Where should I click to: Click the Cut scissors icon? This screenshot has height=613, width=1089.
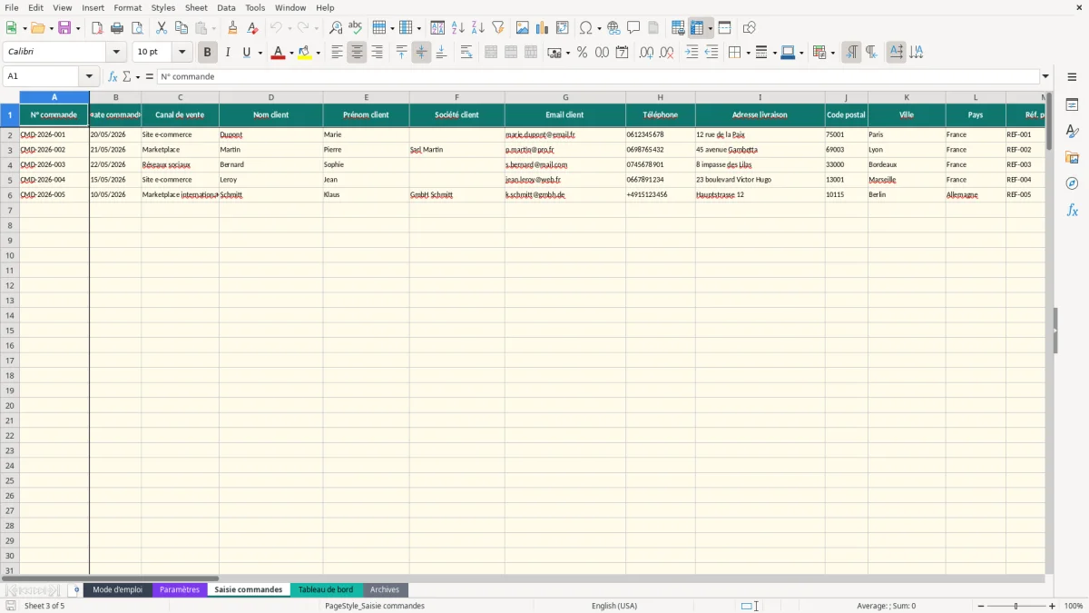(x=162, y=28)
